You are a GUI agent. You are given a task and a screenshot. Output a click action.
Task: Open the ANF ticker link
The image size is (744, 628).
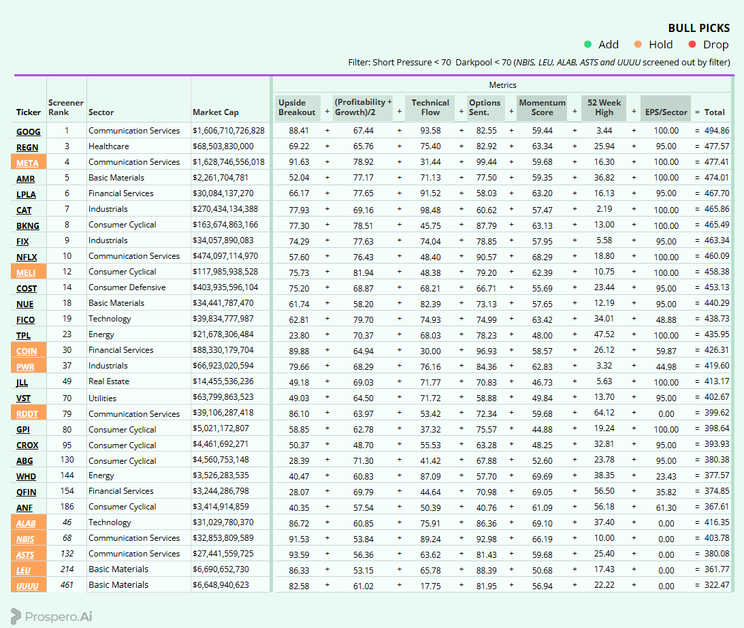(x=25, y=507)
